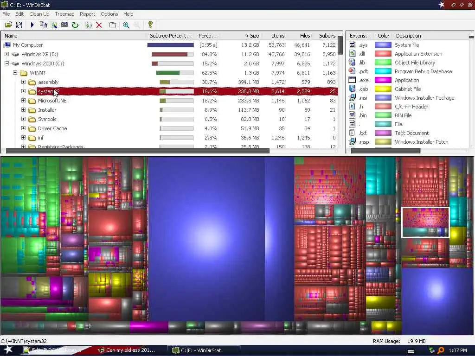Click the Open folder toolbar icon
This screenshot has width=475, height=356.
pos(8,25)
